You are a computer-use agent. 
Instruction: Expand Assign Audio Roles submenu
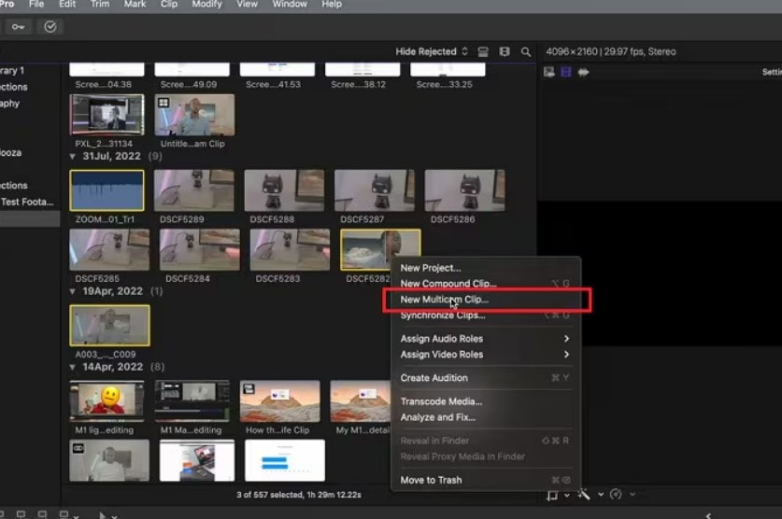coord(486,339)
